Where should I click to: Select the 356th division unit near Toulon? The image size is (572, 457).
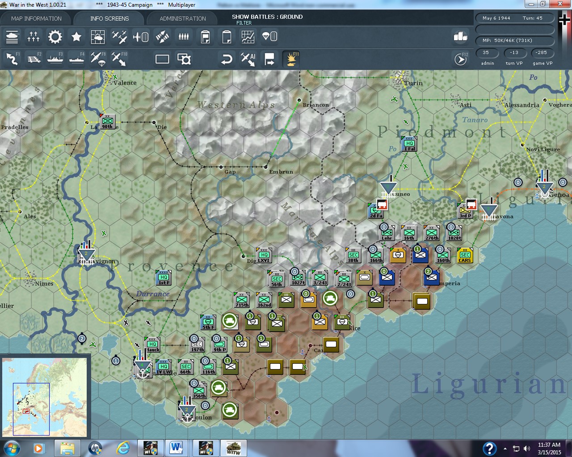point(199,391)
